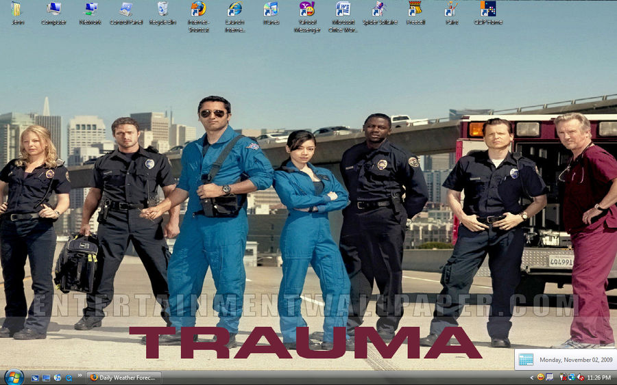Image resolution: width=617 pixels, height=385 pixels.
Task: Launch the Firefox Internet Shortcut icon
Action: tap(198, 16)
